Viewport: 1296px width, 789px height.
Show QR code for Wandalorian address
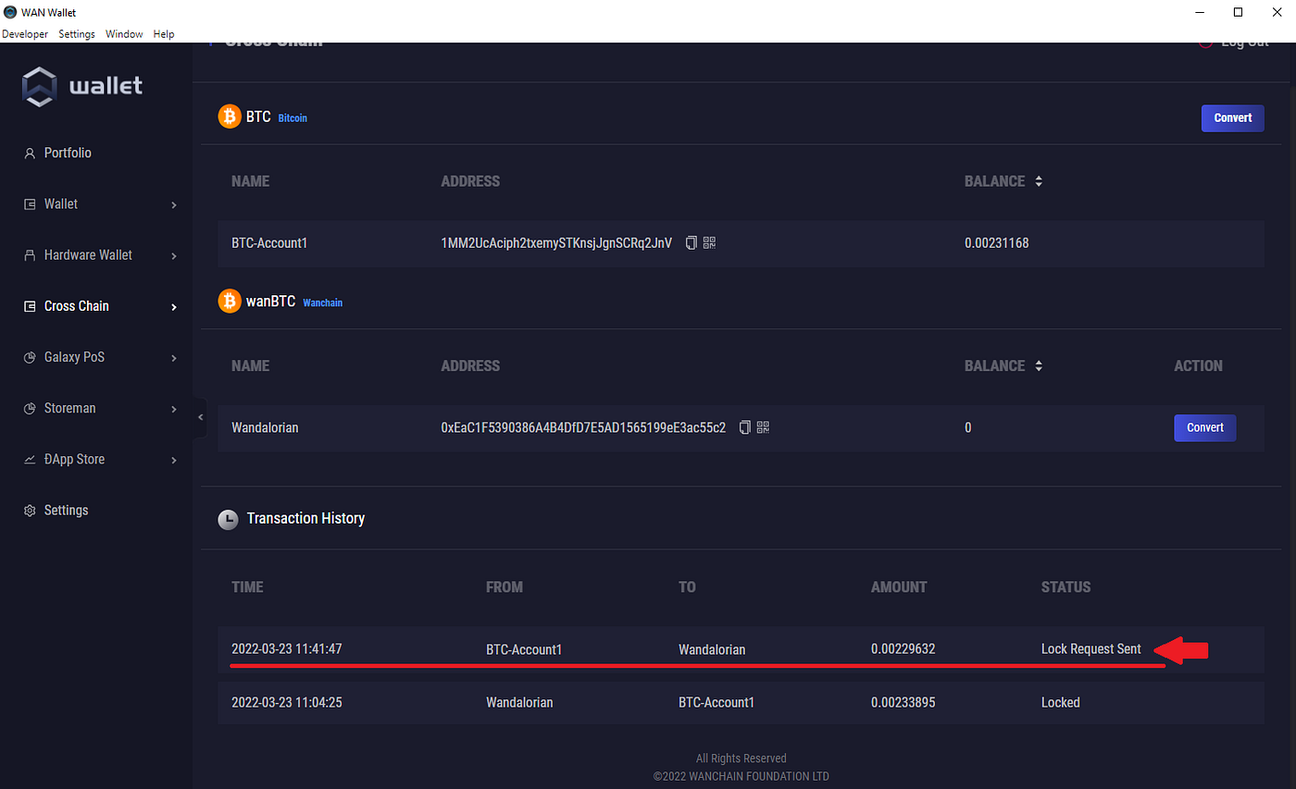point(764,427)
